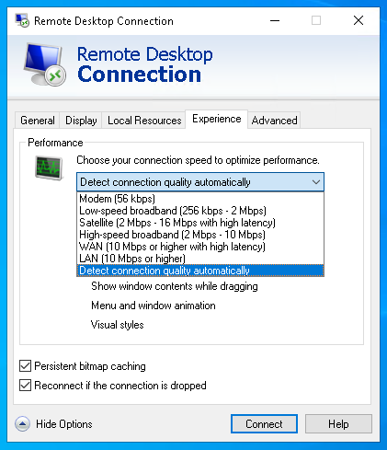Disable Reconnect if the connection is dropped
Viewport: 387px width, 450px height.
pos(25,386)
